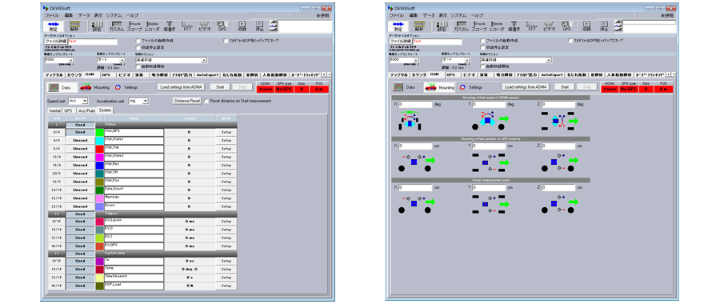
Task: Open the ビデオ video toolbar icon in the right window
Action: (x=549, y=26)
